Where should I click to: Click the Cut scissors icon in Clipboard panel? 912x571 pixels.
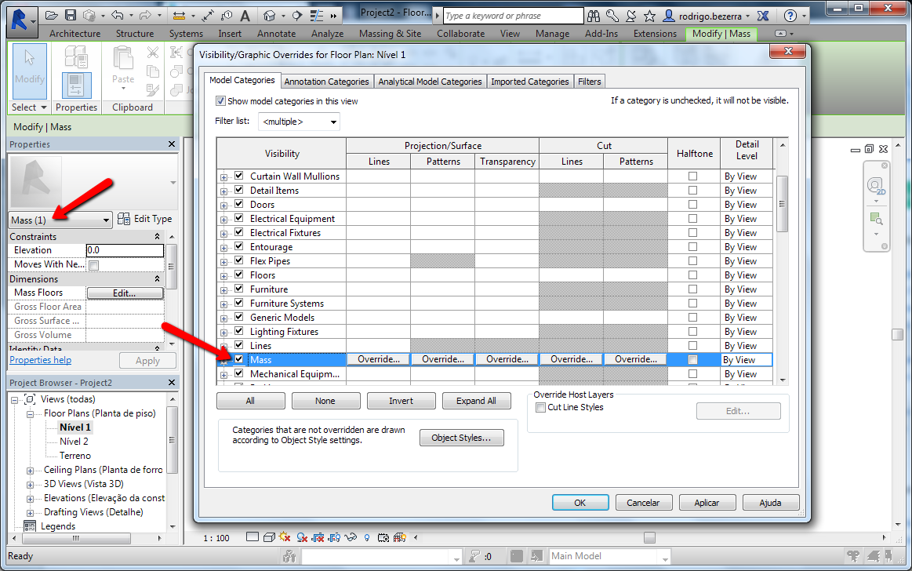(x=153, y=53)
